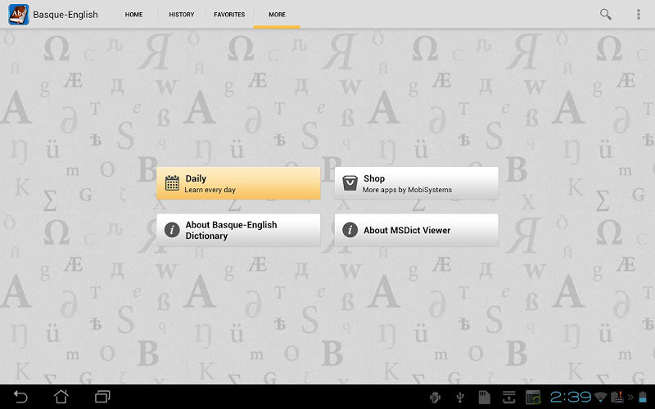The width and height of the screenshot is (655, 409).
Task: Tap the Android home navigation button
Action: pos(61,397)
